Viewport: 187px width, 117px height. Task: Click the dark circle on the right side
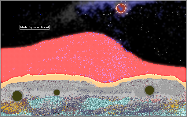point(149,90)
